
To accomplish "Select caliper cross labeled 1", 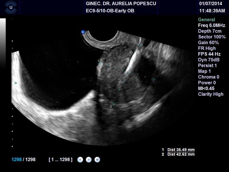I will point(100,63).
